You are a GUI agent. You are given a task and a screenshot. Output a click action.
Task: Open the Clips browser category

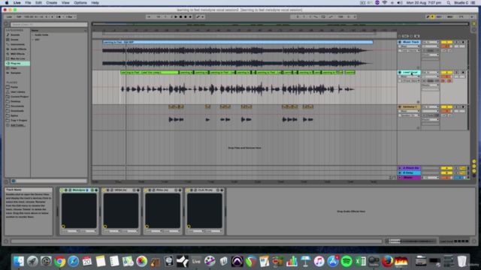[x=14, y=68]
